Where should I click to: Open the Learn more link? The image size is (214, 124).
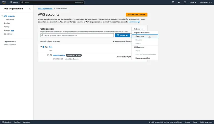[x=133, y=22]
